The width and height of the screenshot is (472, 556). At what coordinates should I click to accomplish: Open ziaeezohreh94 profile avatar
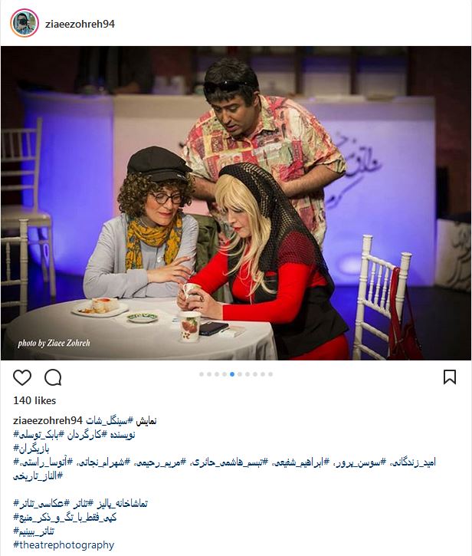25,24
